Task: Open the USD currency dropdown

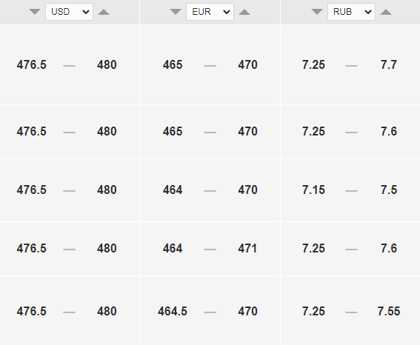Action: (69, 12)
